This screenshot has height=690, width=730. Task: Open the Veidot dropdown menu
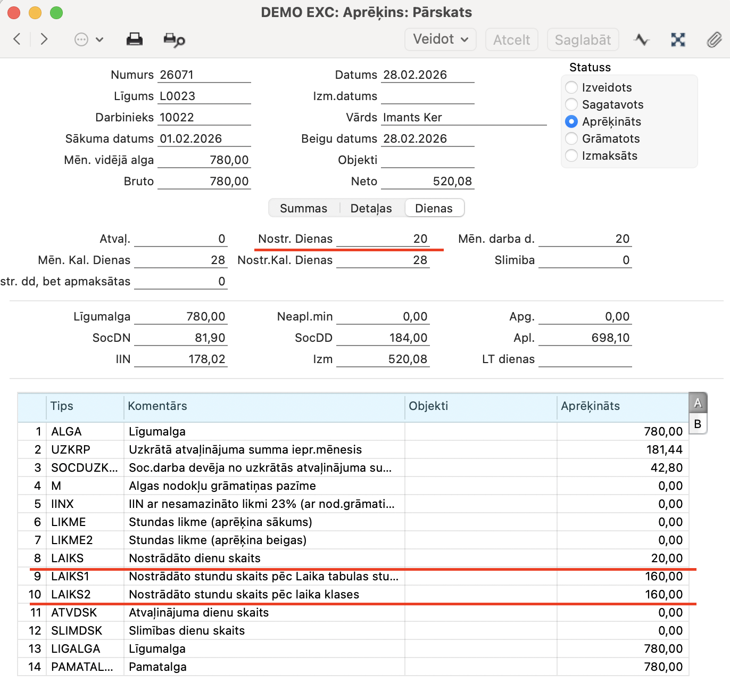click(x=440, y=39)
